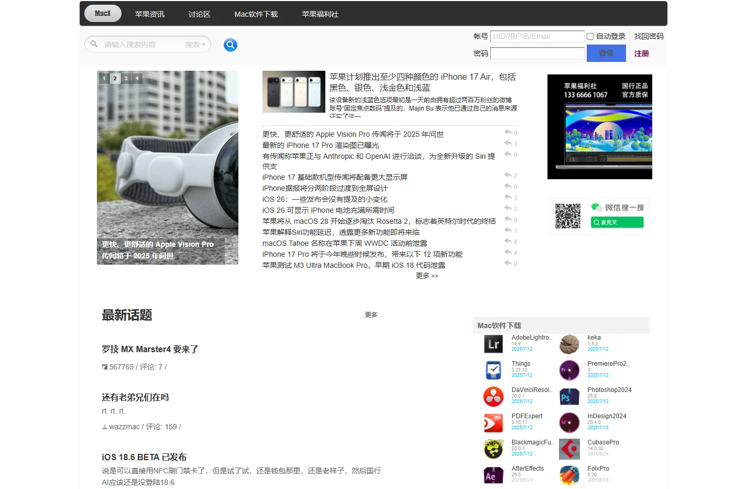Image resolution: width=746 pixels, height=489 pixels.
Task: Open the Premiere Pro app icon
Action: click(569, 370)
